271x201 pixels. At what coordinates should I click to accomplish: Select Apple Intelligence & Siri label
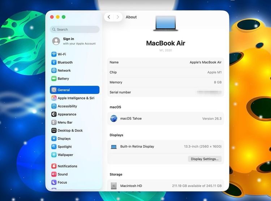pos(76,98)
